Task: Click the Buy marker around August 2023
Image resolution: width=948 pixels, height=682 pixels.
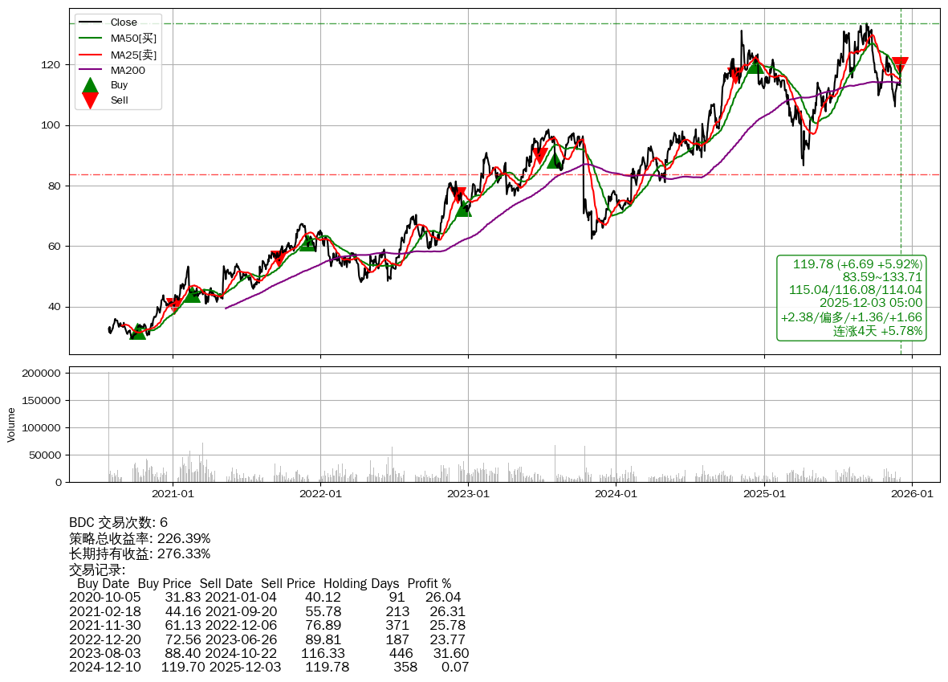Action: 555,160
